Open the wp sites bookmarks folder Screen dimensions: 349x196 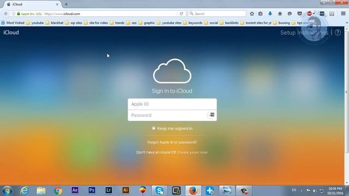(74, 23)
